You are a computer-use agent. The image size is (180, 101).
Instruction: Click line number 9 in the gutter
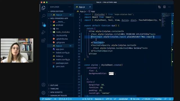click(80, 37)
